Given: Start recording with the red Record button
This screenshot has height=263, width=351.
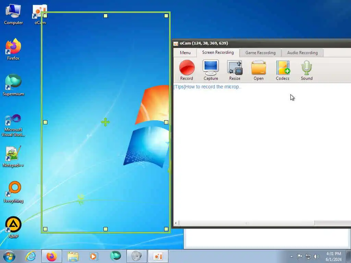Looking at the screenshot, I should point(187,70).
